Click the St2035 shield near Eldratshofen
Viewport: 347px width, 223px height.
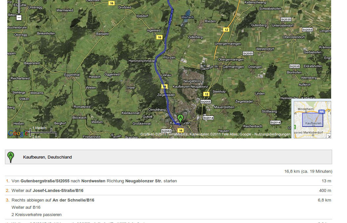[294, 66]
